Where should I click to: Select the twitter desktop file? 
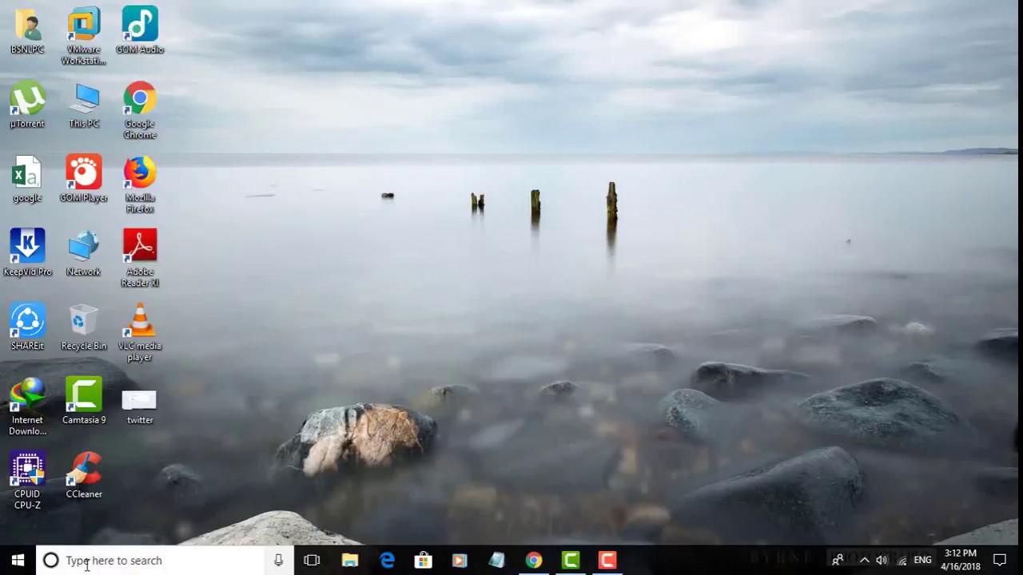click(140, 407)
